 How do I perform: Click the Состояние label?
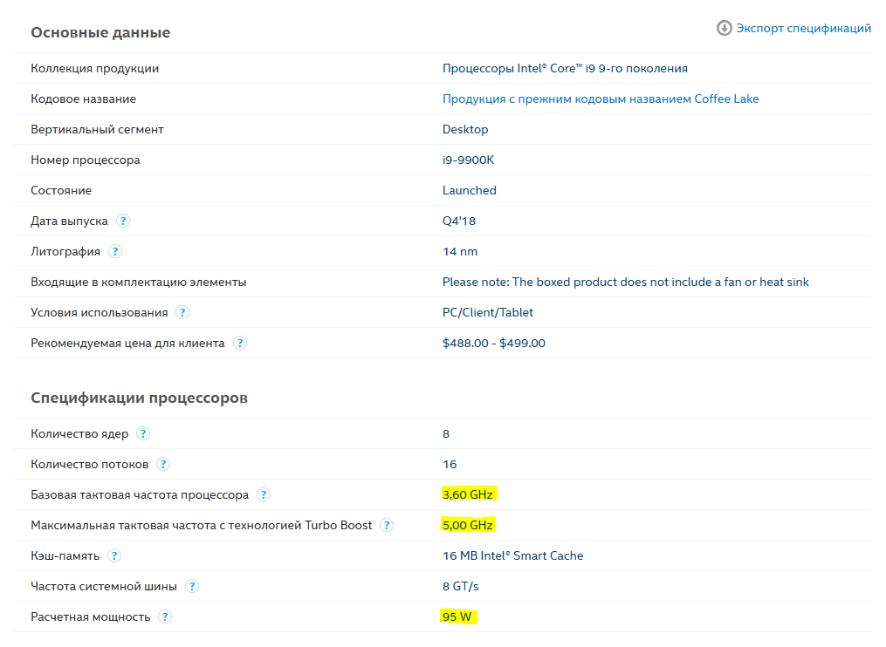point(61,190)
